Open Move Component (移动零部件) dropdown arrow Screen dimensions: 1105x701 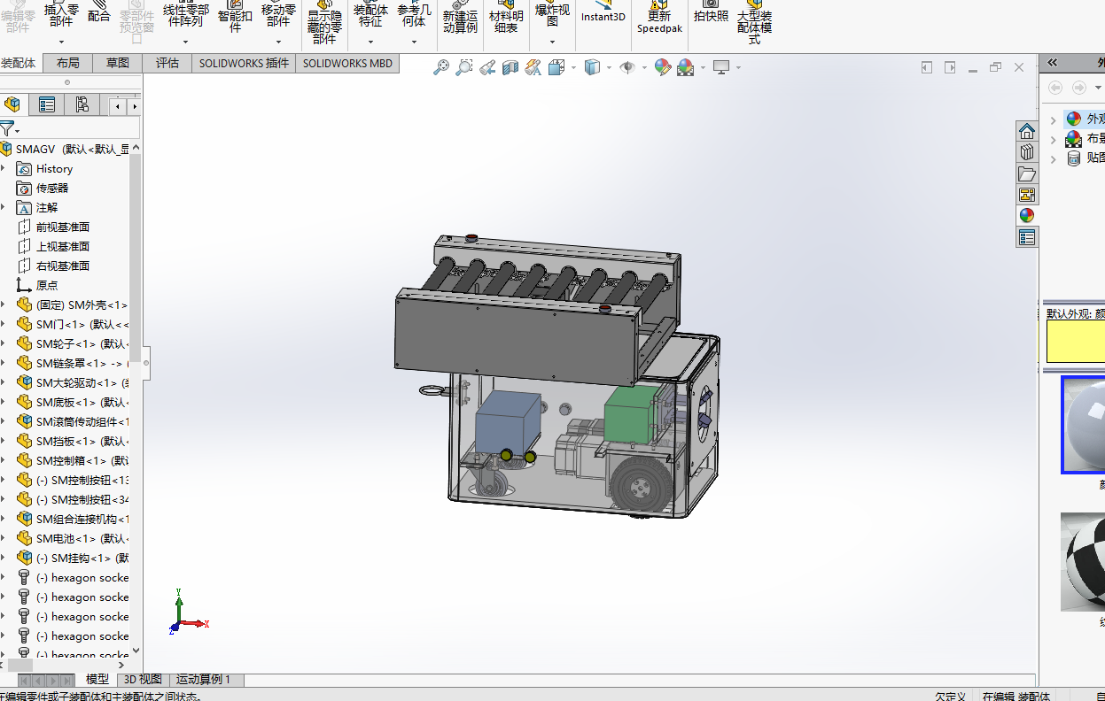coord(278,42)
